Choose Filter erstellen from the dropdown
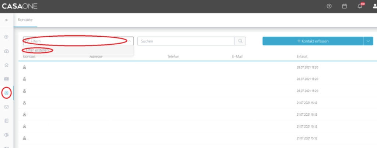377x148 pixels. click(38, 50)
